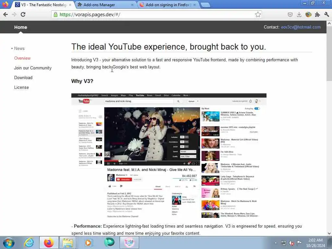Open the Windows Start orb
The height and width of the screenshot is (249, 332).
[x=9, y=243]
